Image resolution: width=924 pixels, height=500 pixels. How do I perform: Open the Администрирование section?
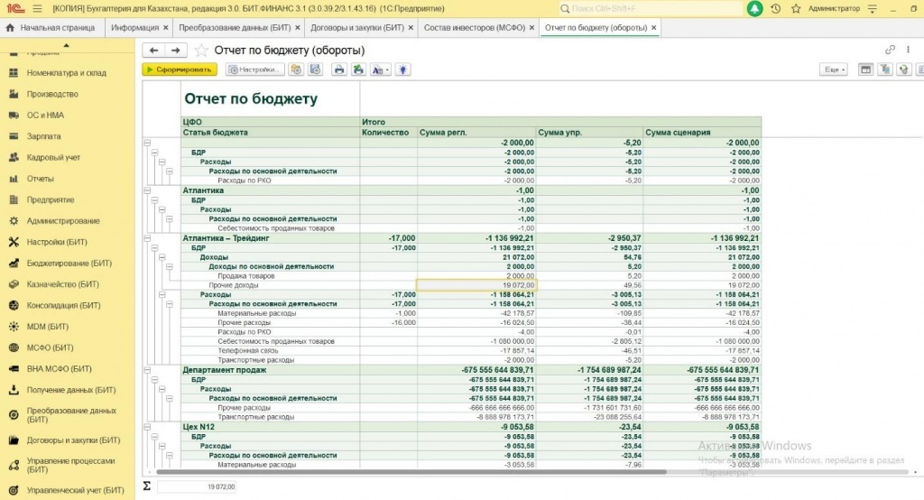pos(63,221)
